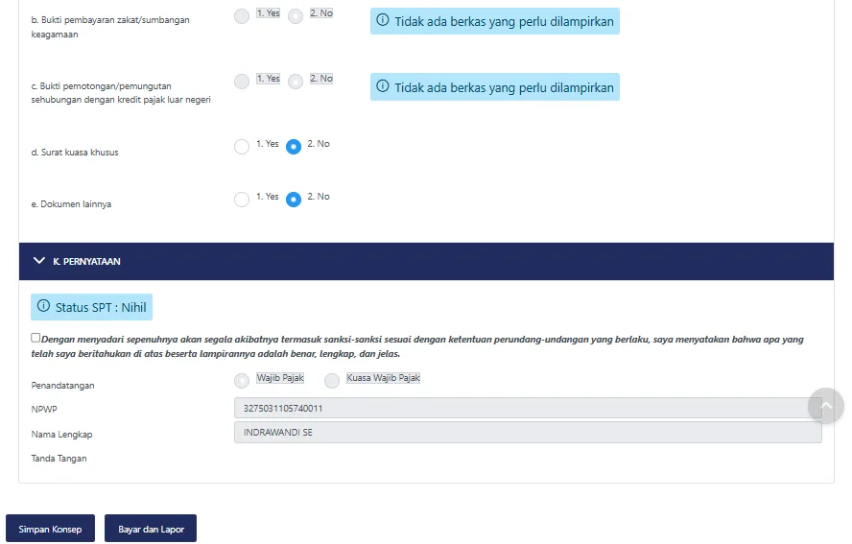The width and height of the screenshot is (852, 544).
Task: Click info icon in zakat attachment notice
Action: [383, 20]
